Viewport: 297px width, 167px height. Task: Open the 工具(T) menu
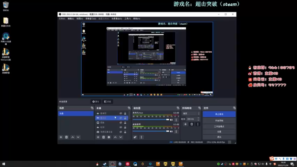(127, 19)
